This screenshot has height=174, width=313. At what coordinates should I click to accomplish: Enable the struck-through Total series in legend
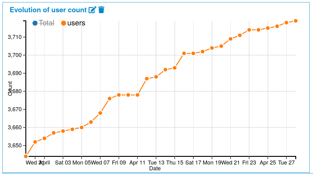[x=43, y=23]
